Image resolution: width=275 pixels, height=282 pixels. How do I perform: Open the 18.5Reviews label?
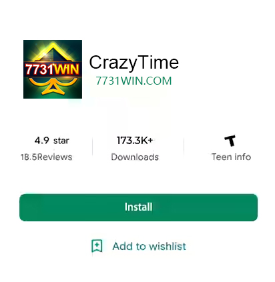[x=46, y=157]
